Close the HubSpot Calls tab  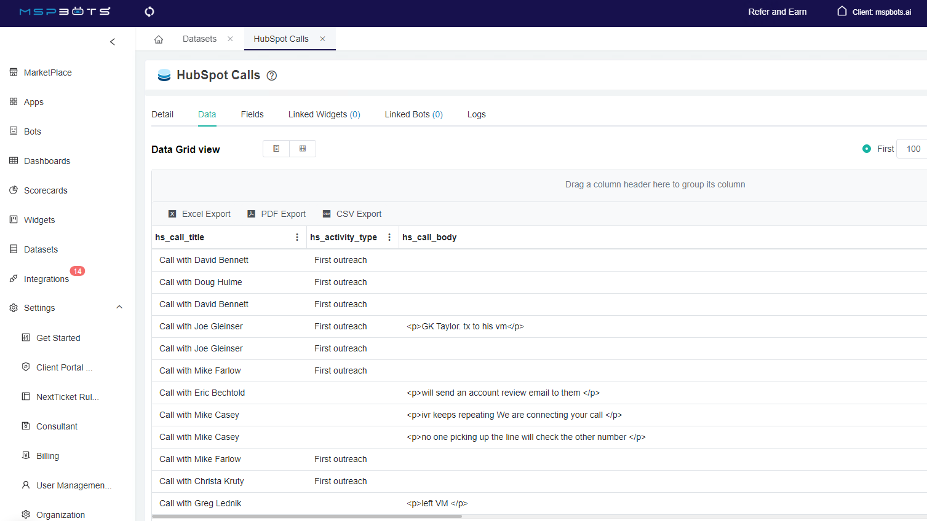click(322, 39)
